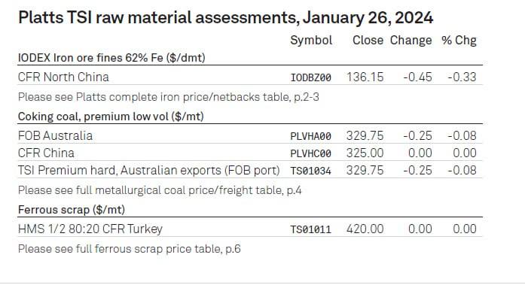Click the Symbol column header
525x285 pixels.
(311, 41)
